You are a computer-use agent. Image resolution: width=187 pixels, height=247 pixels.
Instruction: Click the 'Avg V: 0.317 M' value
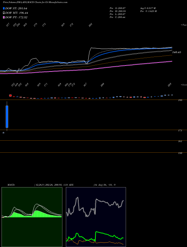click(148, 8)
